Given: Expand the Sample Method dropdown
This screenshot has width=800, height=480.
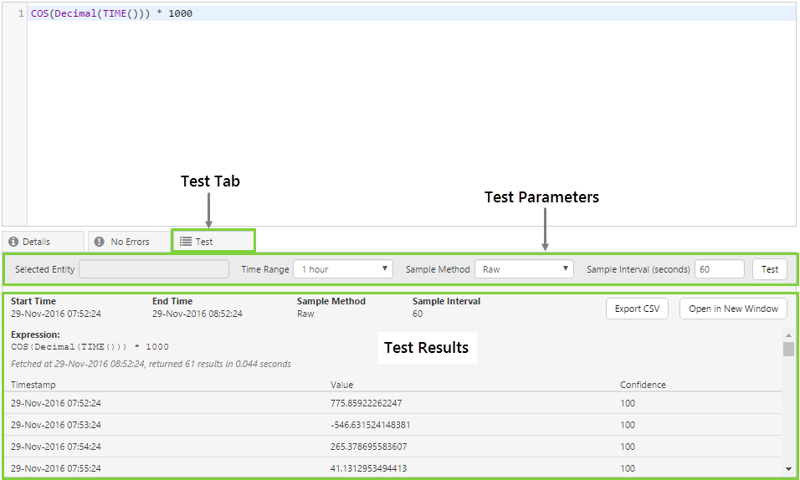Looking at the screenshot, I should pos(523,269).
